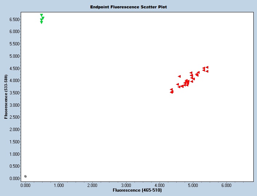Click the y-axis label Fluorescence (533-580)
Image resolution: width=257 pixels, height=196 pixels.
coord(6,97)
